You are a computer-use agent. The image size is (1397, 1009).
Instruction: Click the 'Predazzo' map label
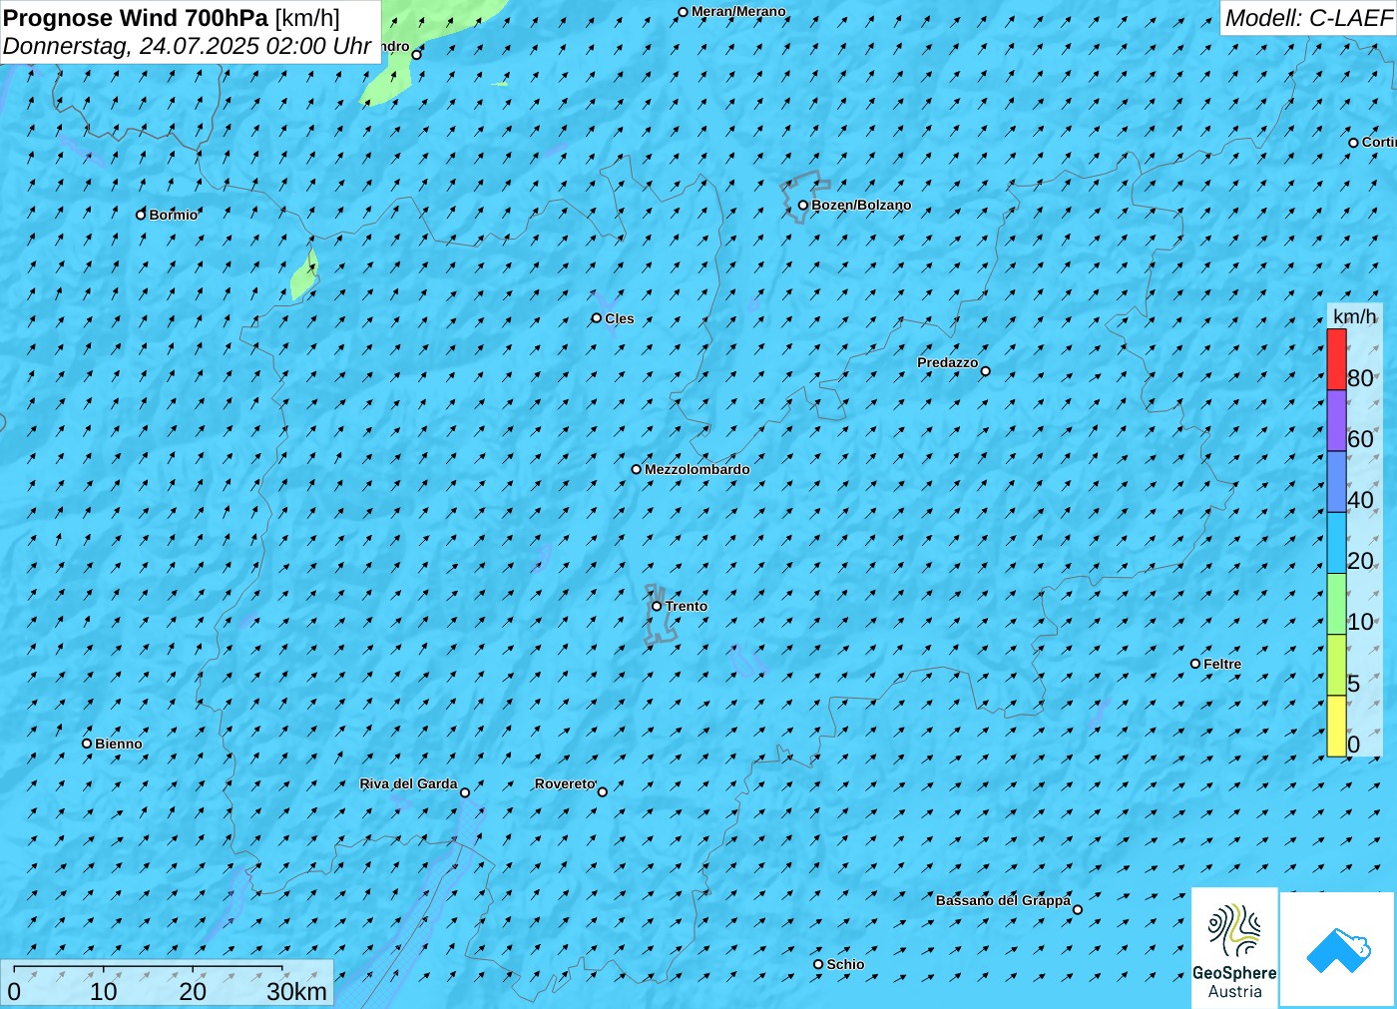pyautogui.click(x=947, y=362)
